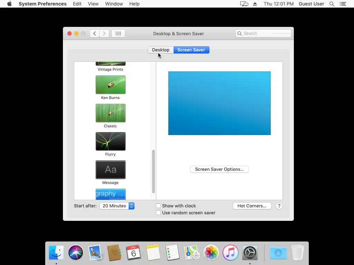Open the System Preferences menu
354x265 pixels.
(43, 4)
